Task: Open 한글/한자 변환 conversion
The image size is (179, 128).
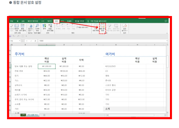Action: (x=50, y=28)
